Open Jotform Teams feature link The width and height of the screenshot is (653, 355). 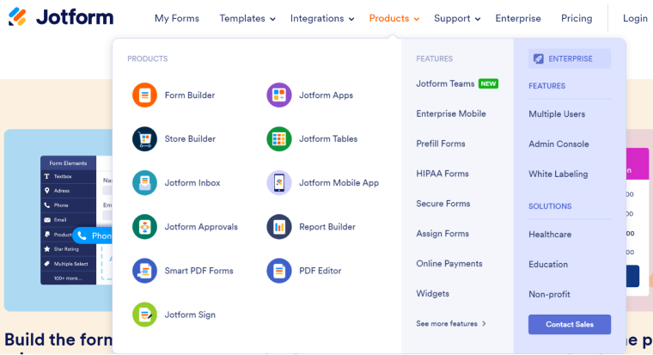click(445, 83)
